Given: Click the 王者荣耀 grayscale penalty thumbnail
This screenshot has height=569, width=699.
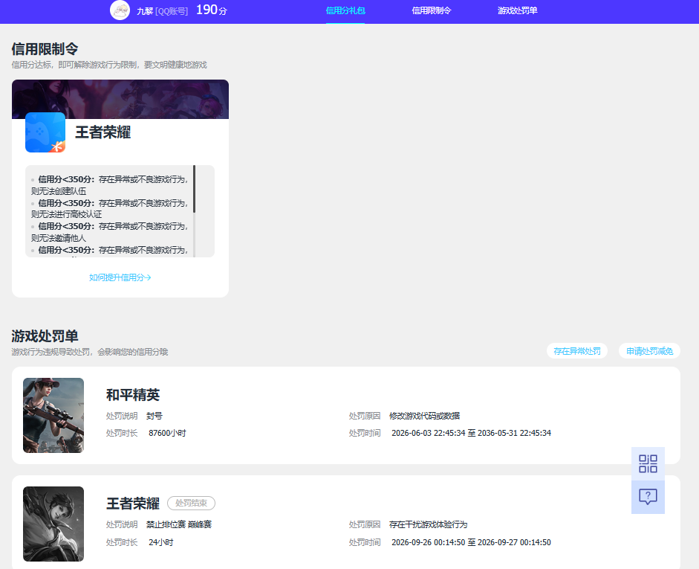Looking at the screenshot, I should coord(53,524).
